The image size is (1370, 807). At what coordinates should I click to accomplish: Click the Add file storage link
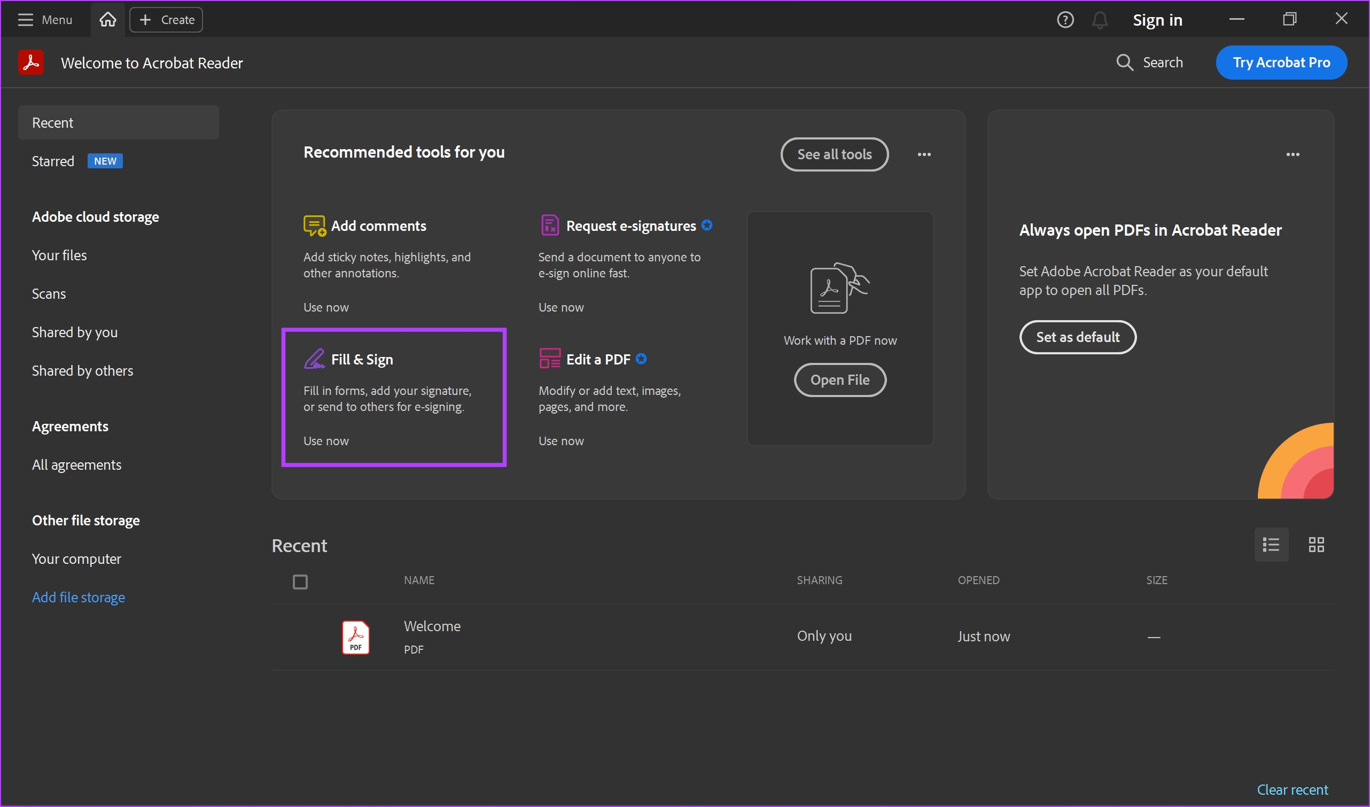click(79, 598)
